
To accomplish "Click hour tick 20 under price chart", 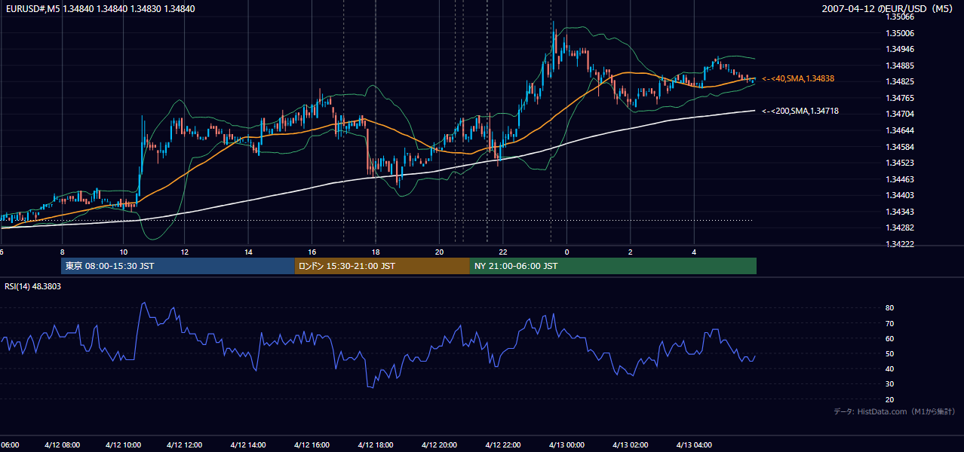I will (439, 252).
